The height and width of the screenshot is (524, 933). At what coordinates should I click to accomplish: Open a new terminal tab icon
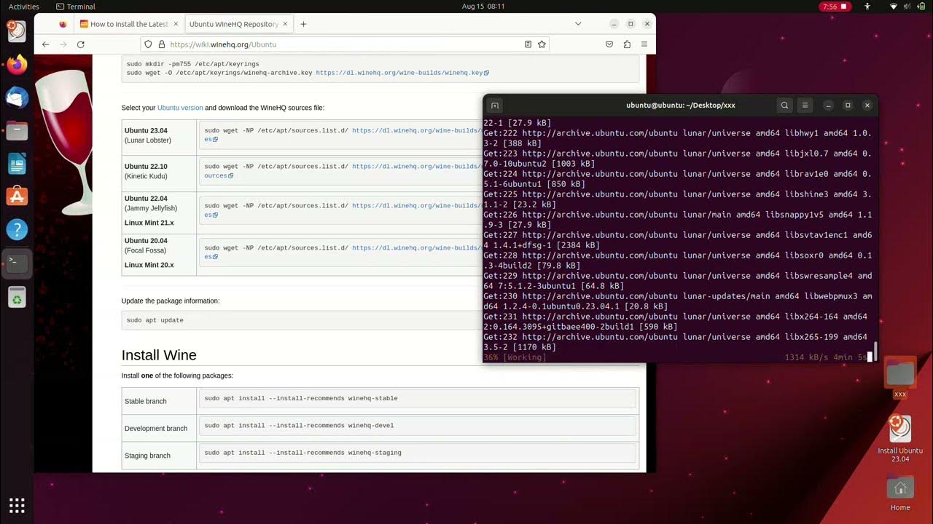pyautogui.click(x=494, y=106)
